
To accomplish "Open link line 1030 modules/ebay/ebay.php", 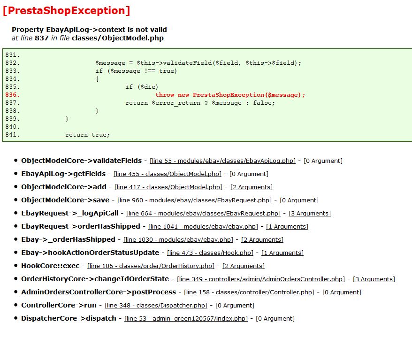I will [x=178, y=240].
